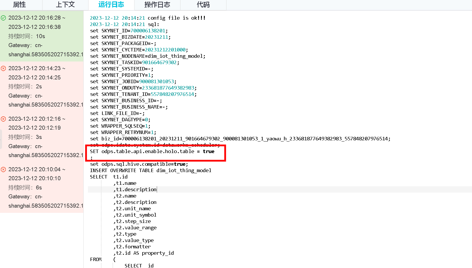Click duration text 持续时间: 10s
Image resolution: width=472 pixels, height=268 pixels.
point(27,36)
